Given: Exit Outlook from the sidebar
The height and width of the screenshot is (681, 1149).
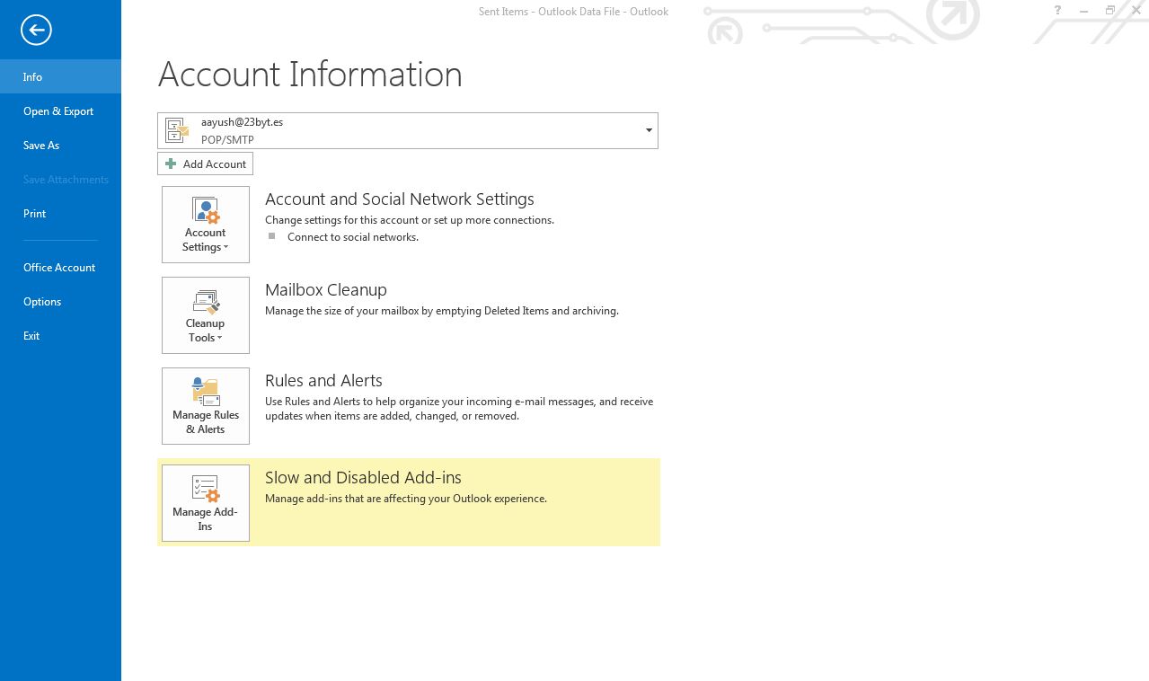Looking at the screenshot, I should 31,335.
